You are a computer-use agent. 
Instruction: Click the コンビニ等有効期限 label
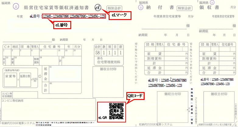[7, 95]
